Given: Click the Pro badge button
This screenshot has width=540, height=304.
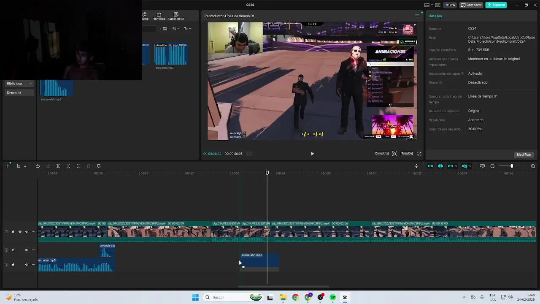Looking at the screenshot, I should pos(450,5).
